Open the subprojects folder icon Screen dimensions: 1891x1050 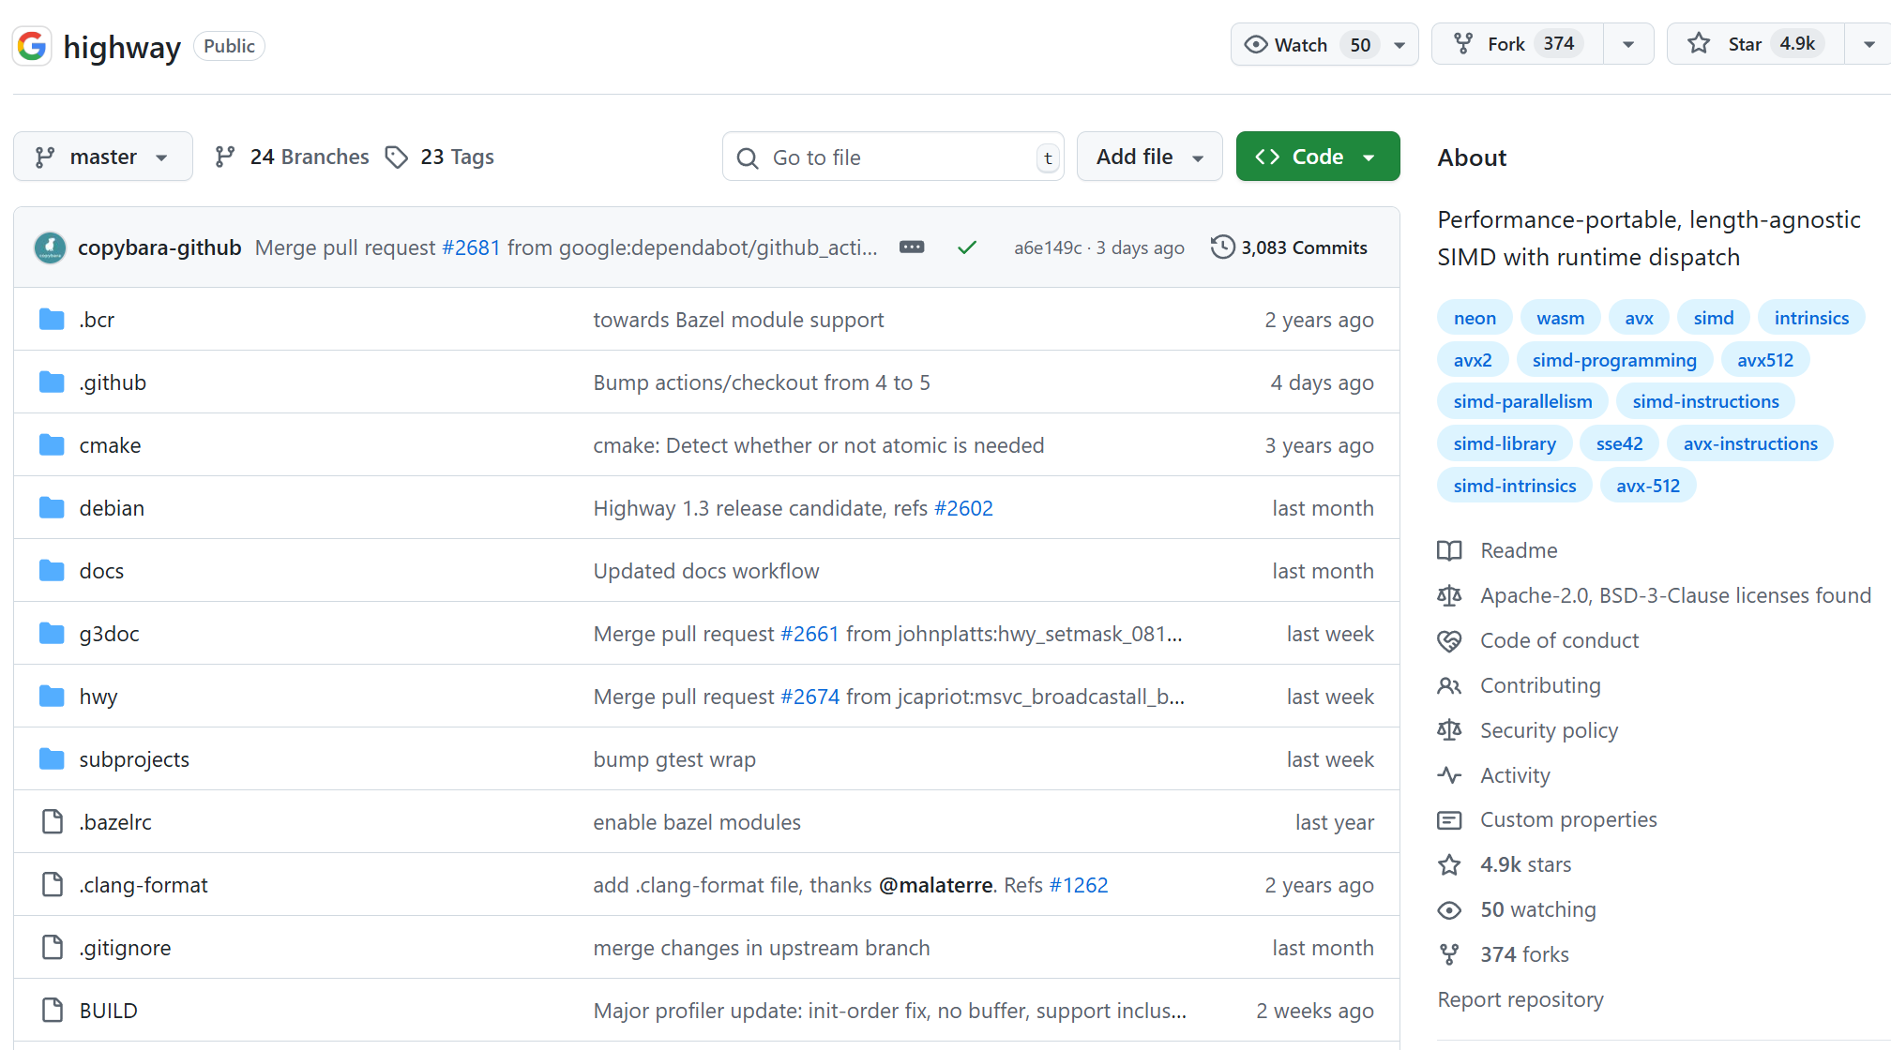tap(52, 759)
